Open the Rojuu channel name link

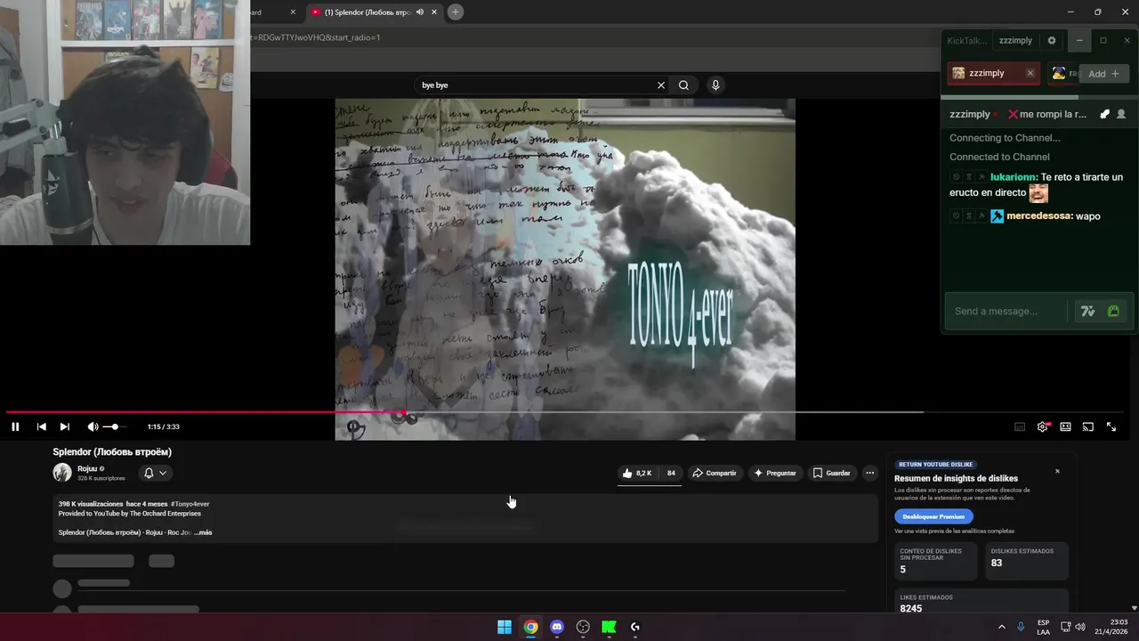click(87, 468)
